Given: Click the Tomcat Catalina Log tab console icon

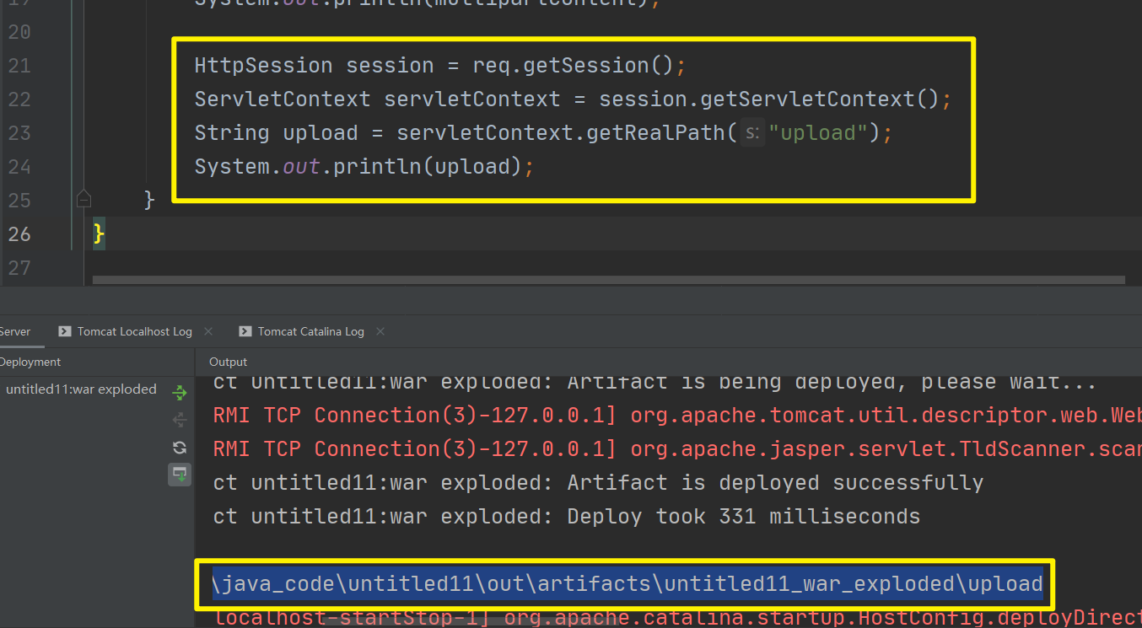Looking at the screenshot, I should point(245,331).
